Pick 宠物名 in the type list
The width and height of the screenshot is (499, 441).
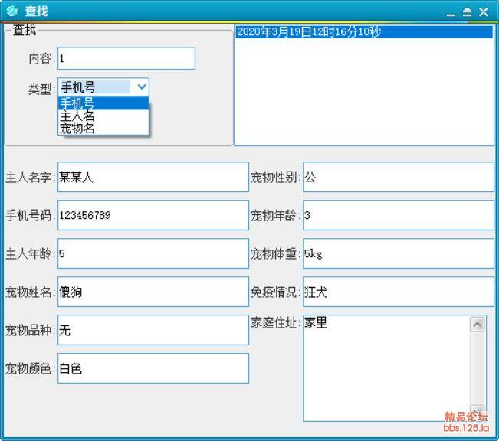(x=103, y=129)
